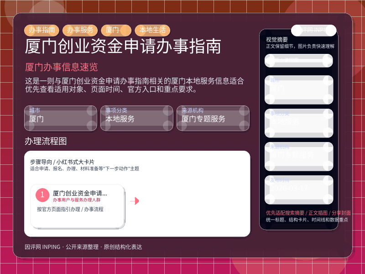Image resolution: width=365 pixels, height=274 pixels.
Task: Open the 办事指南 tag
Action: click(x=42, y=30)
